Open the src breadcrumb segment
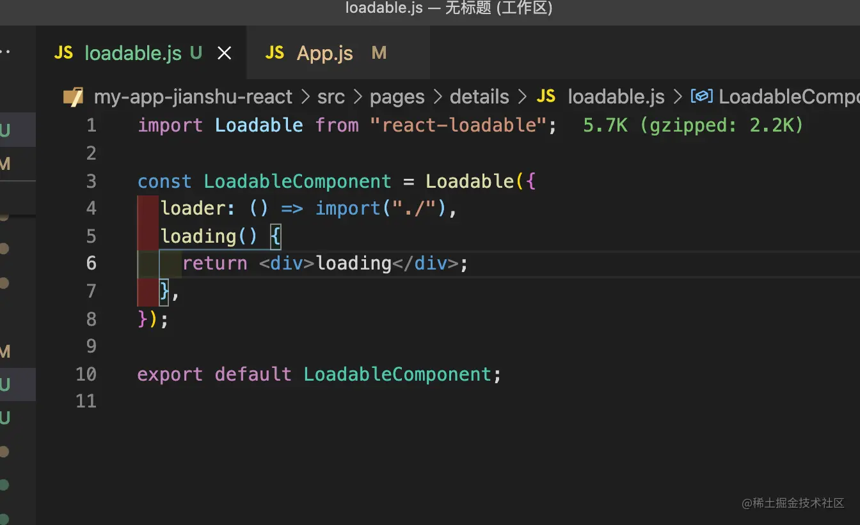860x525 pixels. pyautogui.click(x=331, y=97)
